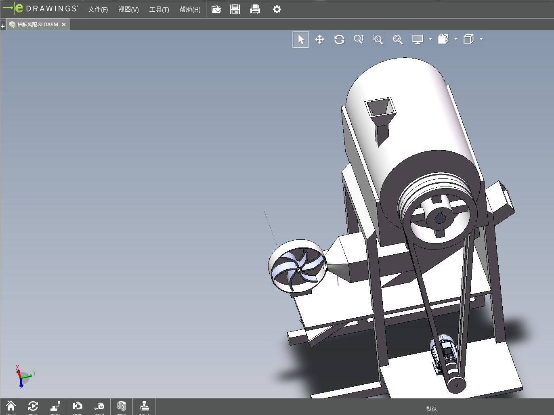
Task: Expand the cube display style dropdown arrow
Action: [481, 40]
